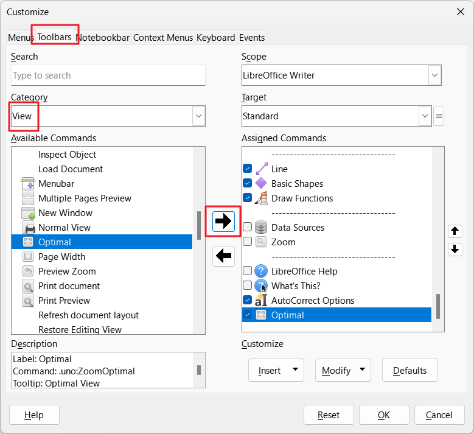Viewport: 474px width, 434px height.
Task: Open the Category dropdown
Action: coord(198,116)
